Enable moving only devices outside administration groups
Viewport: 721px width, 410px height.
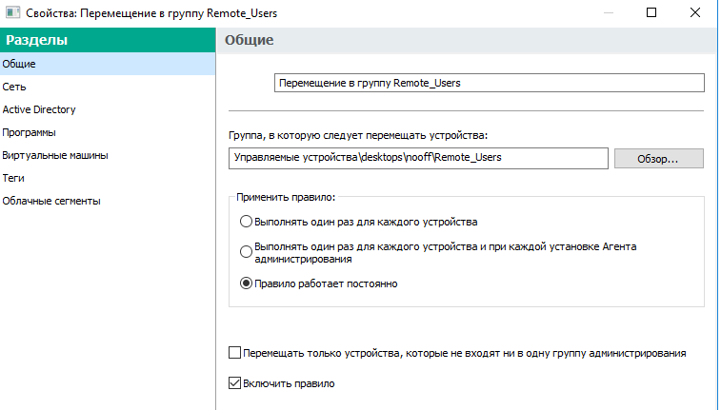(236, 353)
